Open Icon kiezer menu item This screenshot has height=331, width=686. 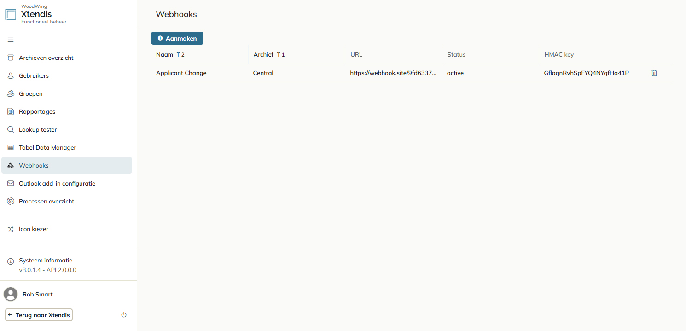point(67,229)
